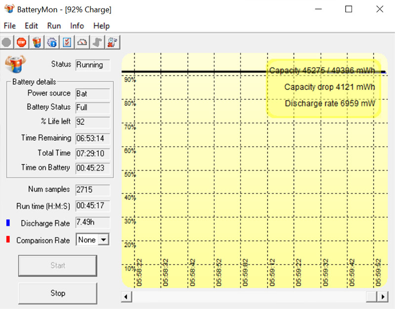Image resolution: width=395 pixels, height=309 pixels.
Task: Click the last toolbar icon with red X
Action: click(x=113, y=42)
